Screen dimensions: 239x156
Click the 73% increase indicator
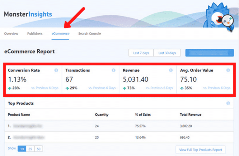(129, 88)
